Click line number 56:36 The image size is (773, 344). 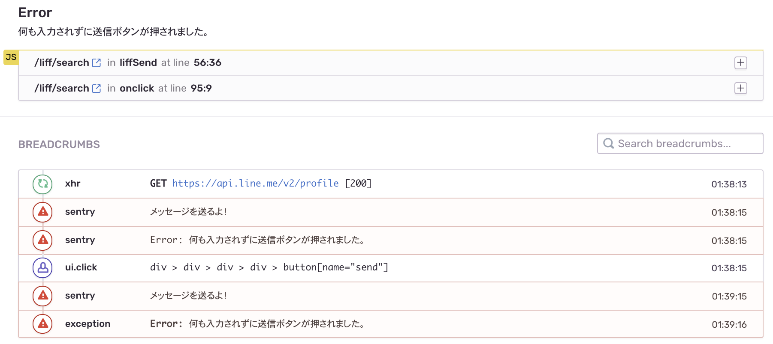[x=208, y=62]
